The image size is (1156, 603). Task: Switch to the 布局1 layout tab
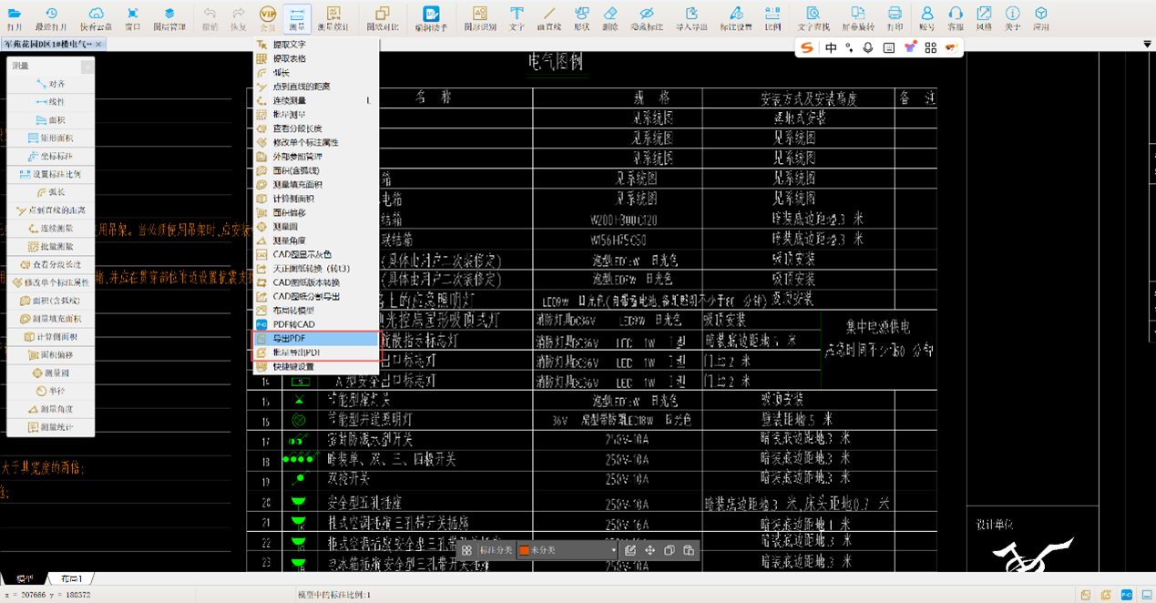71,579
